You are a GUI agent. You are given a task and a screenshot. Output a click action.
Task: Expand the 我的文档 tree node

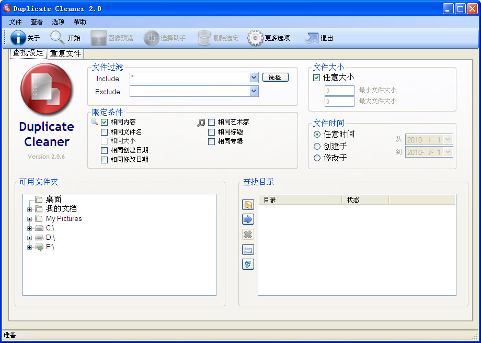29,209
